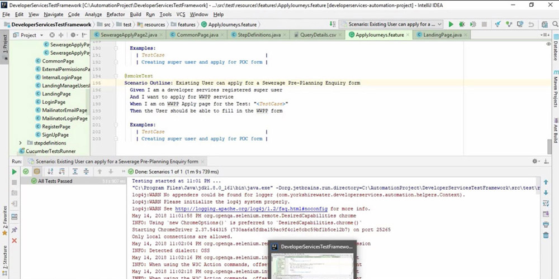Expand all test results in Run panel
559x279 pixels.
pos(74,171)
